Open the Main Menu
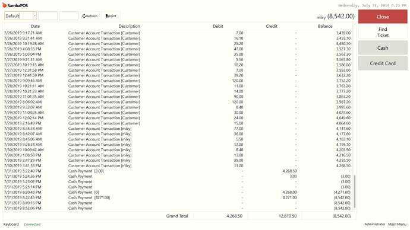The height and width of the screenshot is (230, 410). point(397,224)
